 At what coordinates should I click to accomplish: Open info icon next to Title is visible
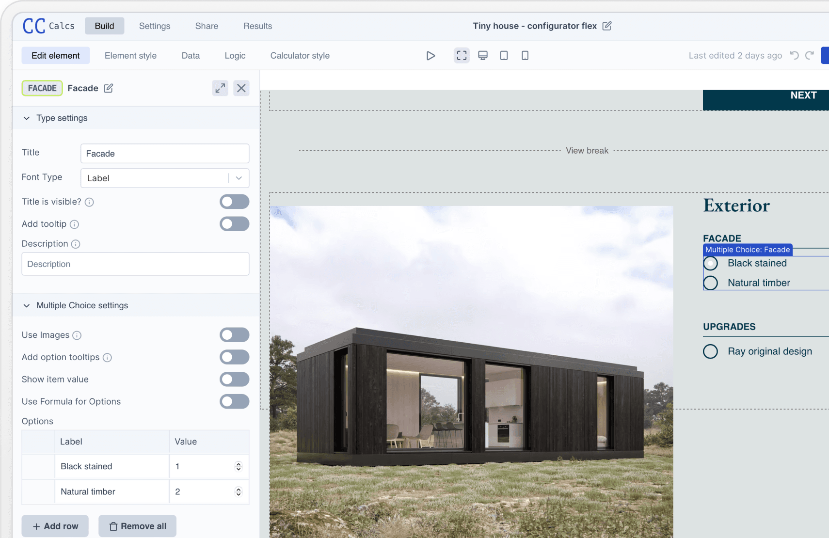[x=89, y=202]
